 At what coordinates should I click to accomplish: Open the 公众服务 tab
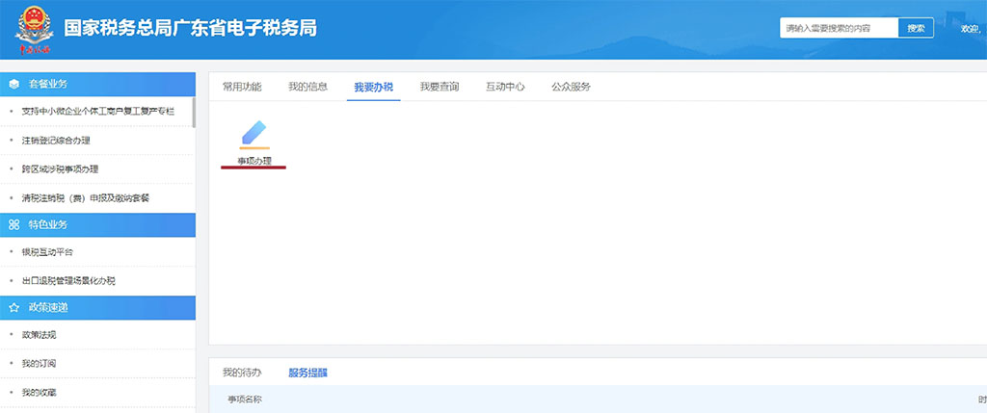coord(571,87)
